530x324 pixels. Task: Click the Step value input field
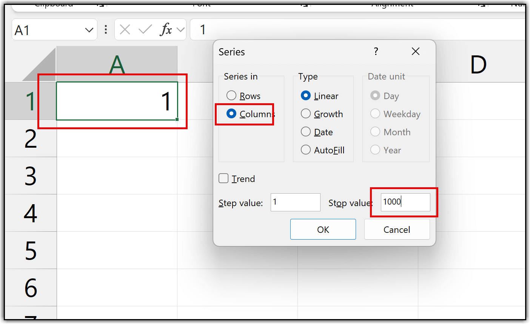click(295, 202)
